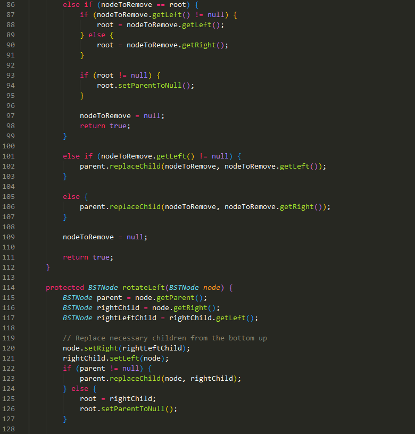Click the "protected" keyword on line 114

(65, 288)
